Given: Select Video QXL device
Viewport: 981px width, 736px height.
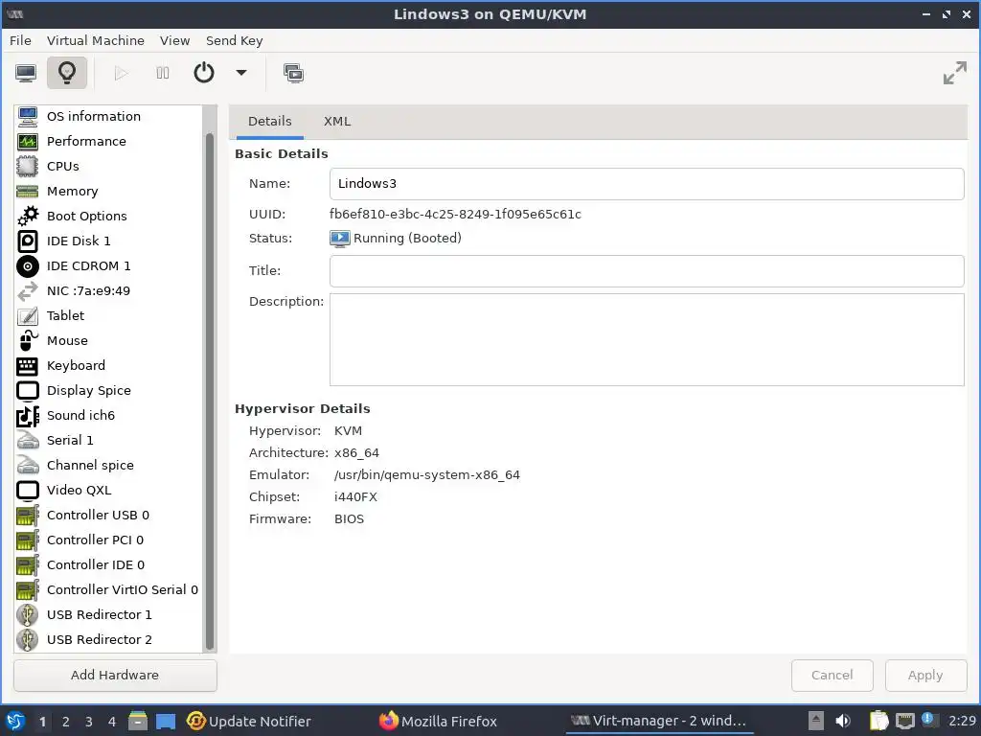Looking at the screenshot, I should pyautogui.click(x=108, y=490).
